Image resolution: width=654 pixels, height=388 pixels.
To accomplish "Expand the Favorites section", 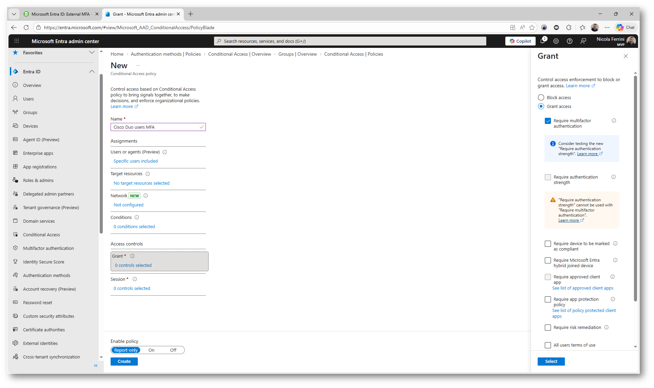I will pyautogui.click(x=92, y=53).
